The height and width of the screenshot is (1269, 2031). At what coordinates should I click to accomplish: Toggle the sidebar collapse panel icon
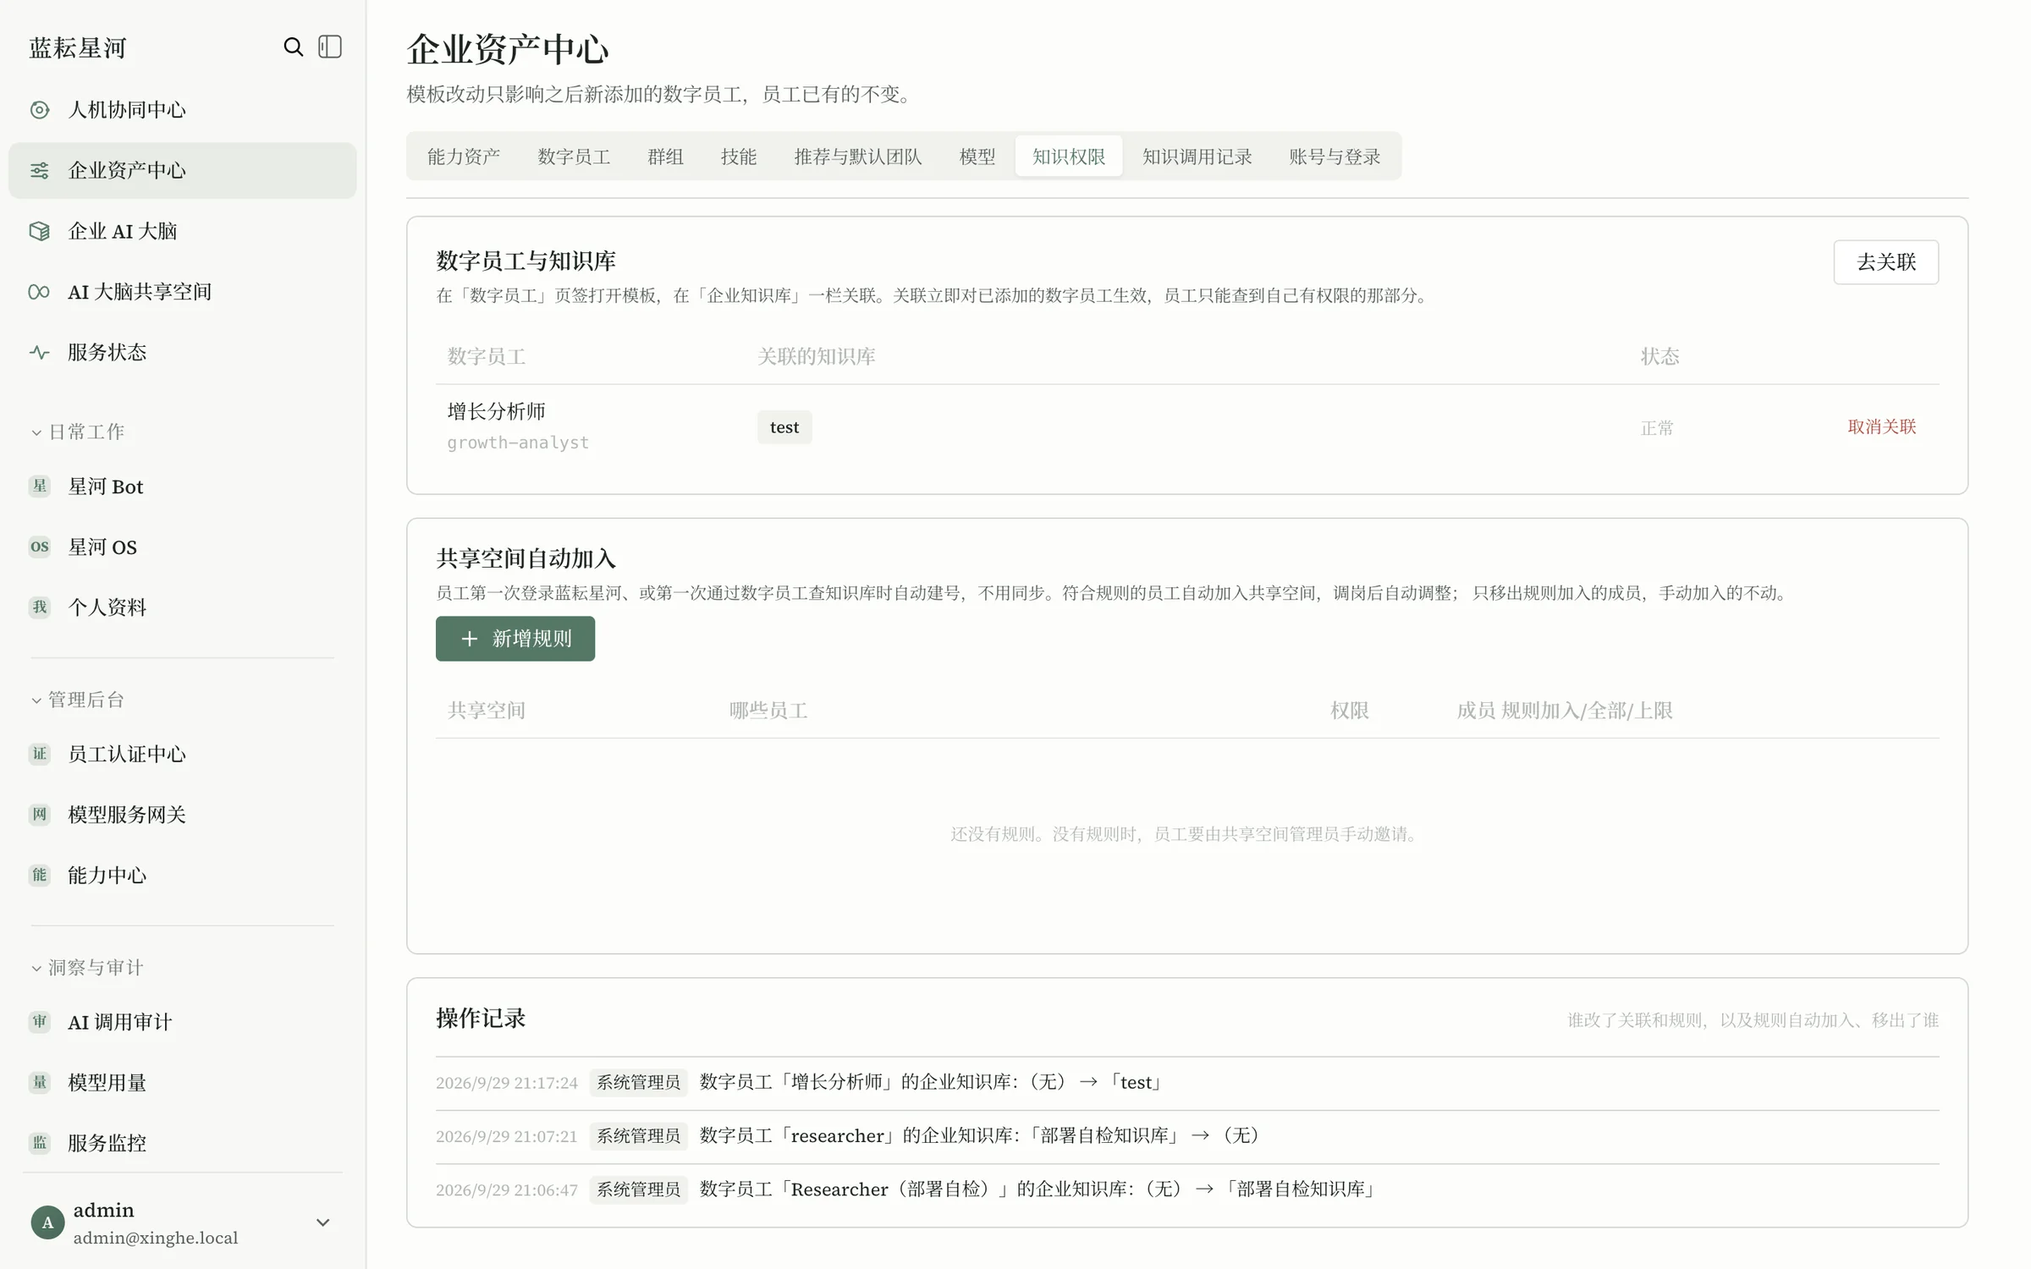(x=330, y=47)
